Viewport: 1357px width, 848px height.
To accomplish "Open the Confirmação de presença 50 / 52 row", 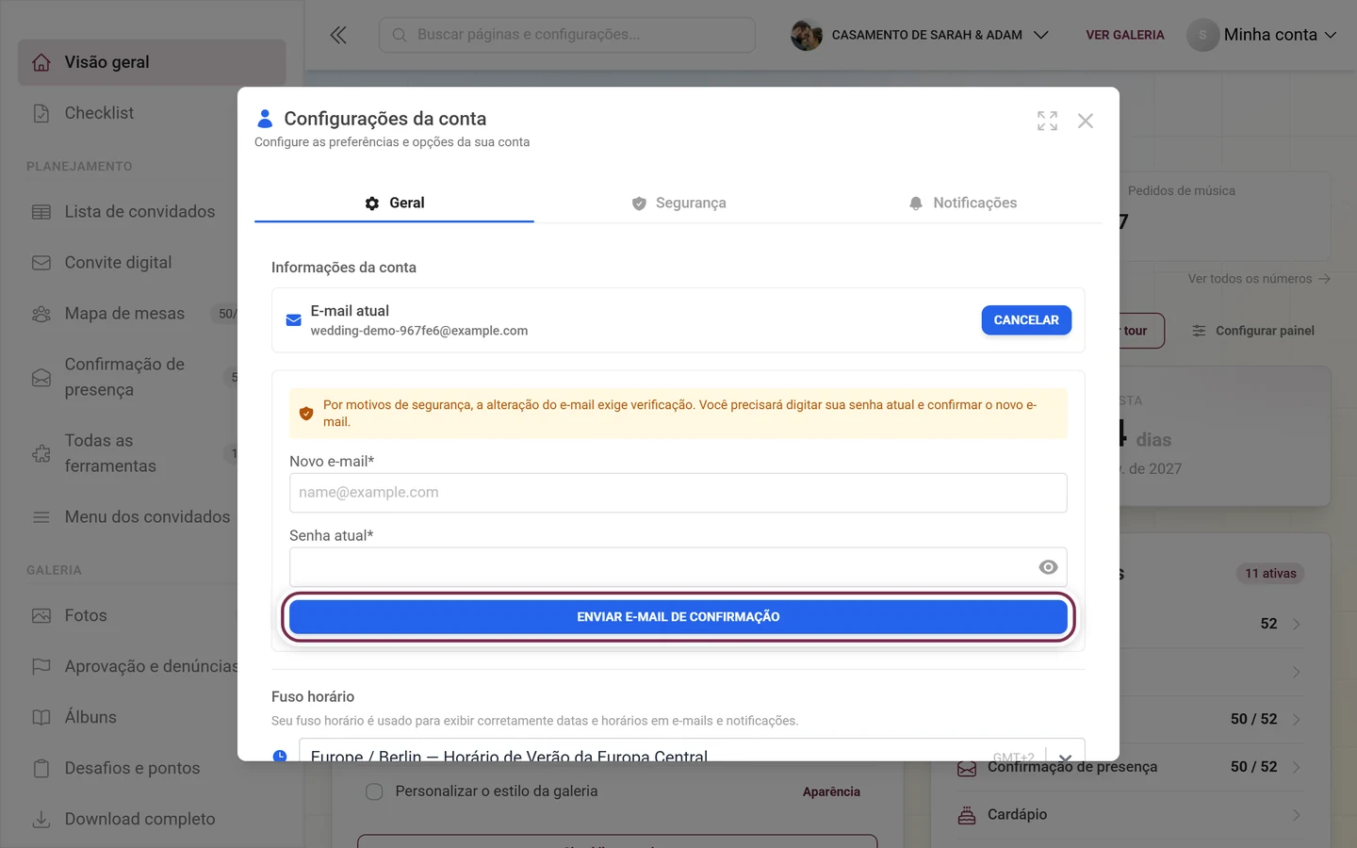I will (1131, 767).
